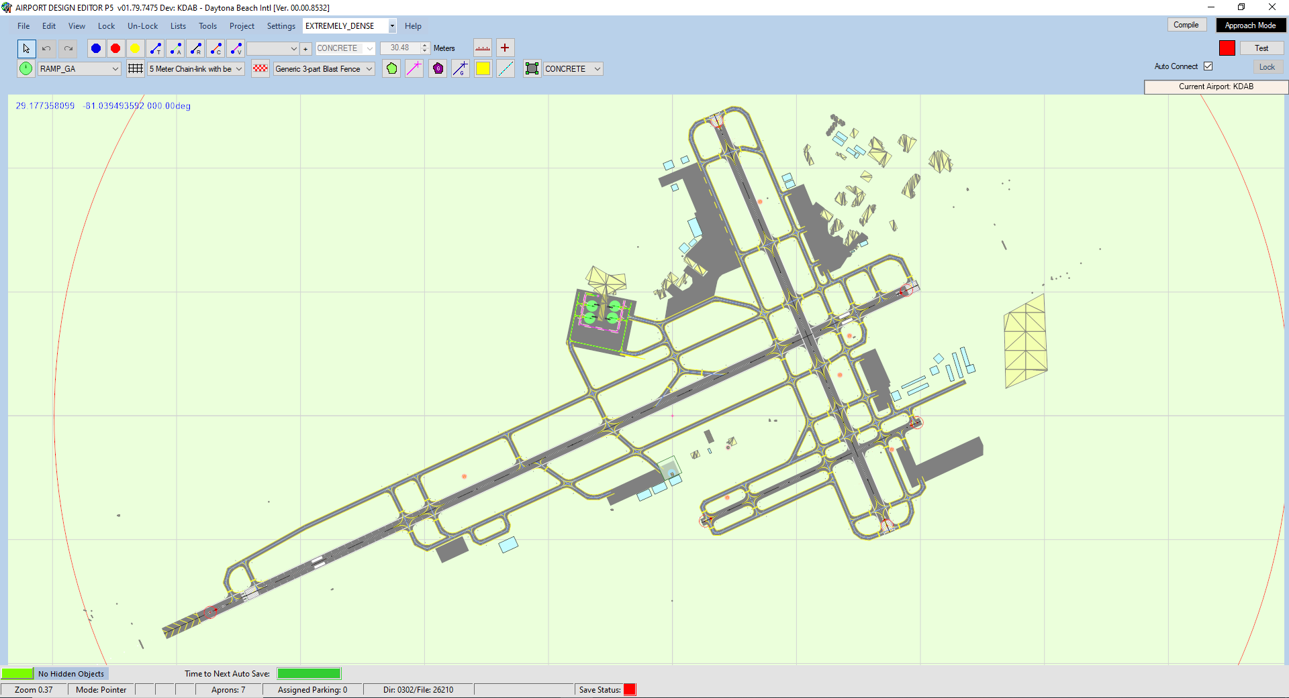Open the Lists menu

pos(178,26)
